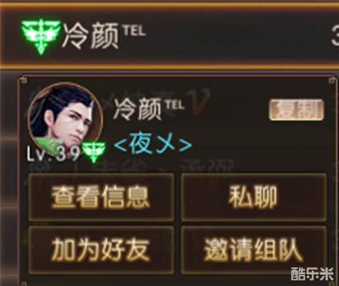Click the player name 冷颜 in popup
The width and height of the screenshot is (339, 286).
[x=137, y=110]
